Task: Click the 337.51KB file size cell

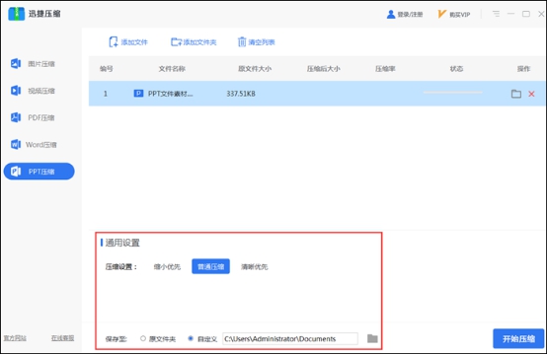Action: [x=241, y=94]
